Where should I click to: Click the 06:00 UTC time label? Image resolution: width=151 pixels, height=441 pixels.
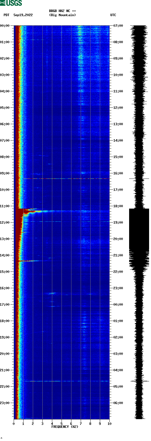118,403
